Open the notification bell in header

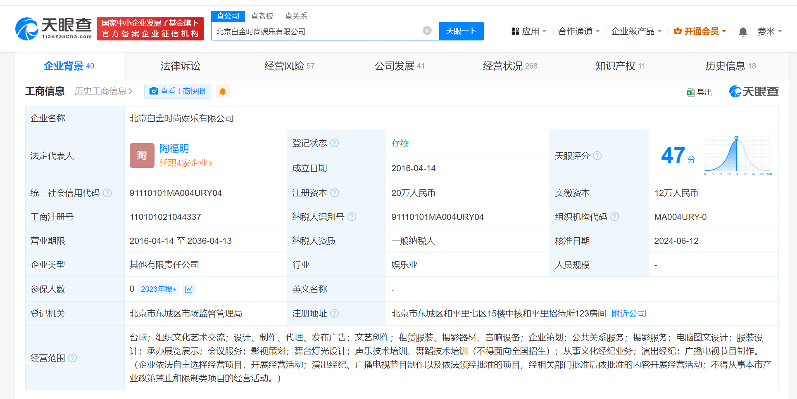pyautogui.click(x=743, y=31)
